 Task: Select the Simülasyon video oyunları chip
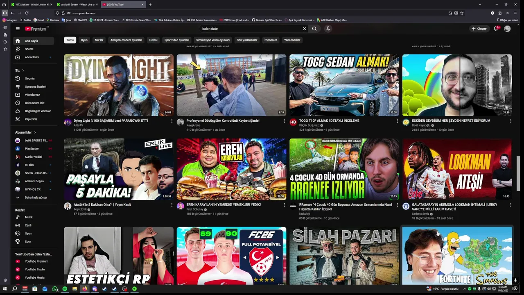tap(213, 40)
